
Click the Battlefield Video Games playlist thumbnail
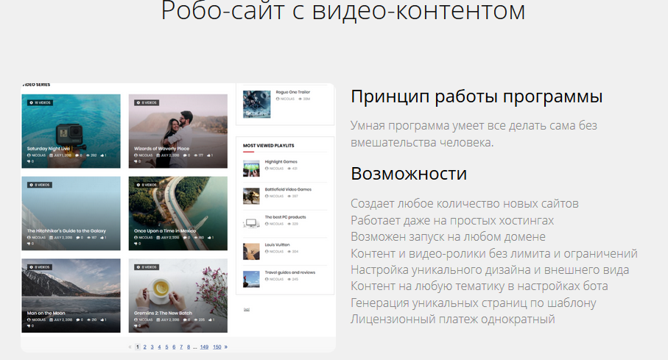pyautogui.click(x=251, y=195)
